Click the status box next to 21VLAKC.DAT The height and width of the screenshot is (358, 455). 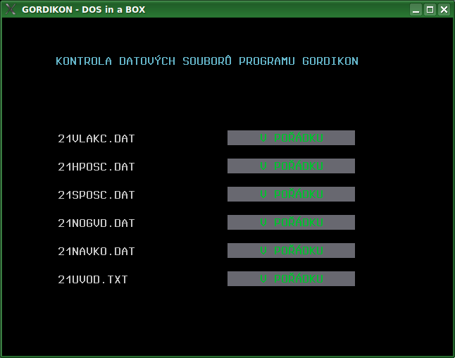click(291, 137)
